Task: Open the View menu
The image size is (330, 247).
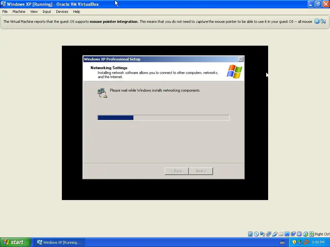Action: [34, 12]
